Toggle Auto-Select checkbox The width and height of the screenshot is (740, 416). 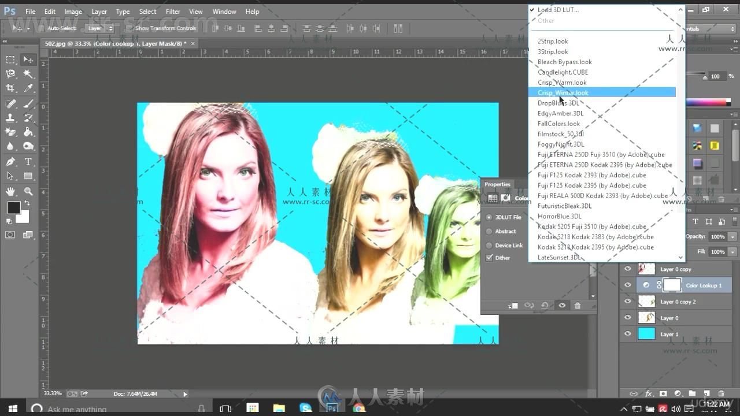tap(41, 28)
